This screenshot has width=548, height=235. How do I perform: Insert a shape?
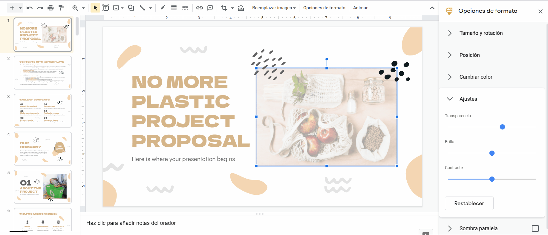[131, 8]
